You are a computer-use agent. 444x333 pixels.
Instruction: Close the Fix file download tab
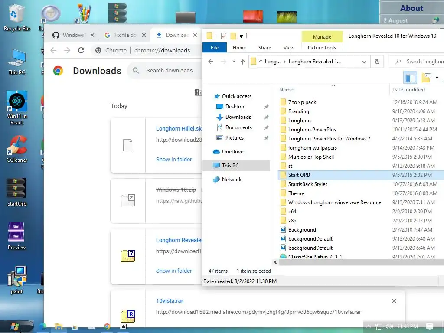point(144,35)
